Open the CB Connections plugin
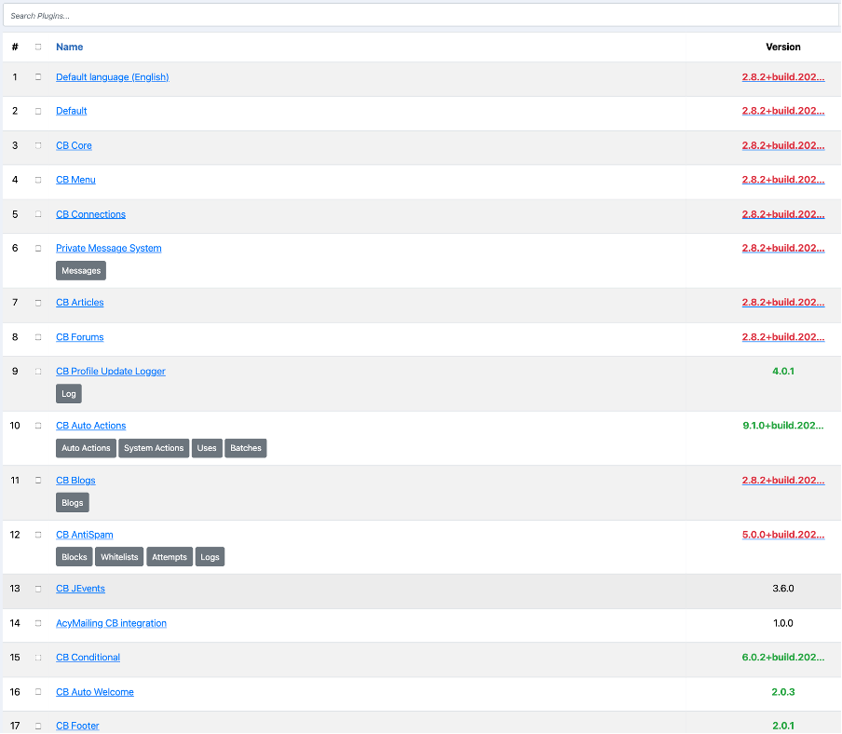This screenshot has height=734, width=842. [90, 214]
